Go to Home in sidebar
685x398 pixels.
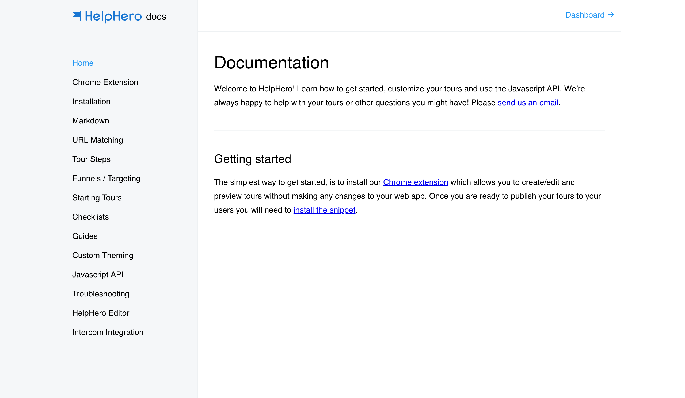[x=83, y=63]
